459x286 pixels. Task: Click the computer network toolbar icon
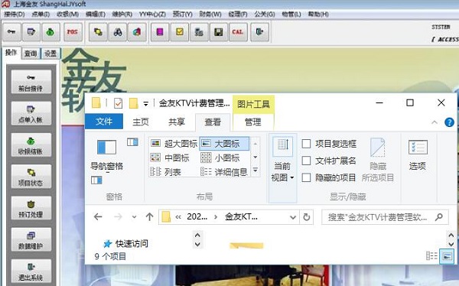tap(199, 31)
